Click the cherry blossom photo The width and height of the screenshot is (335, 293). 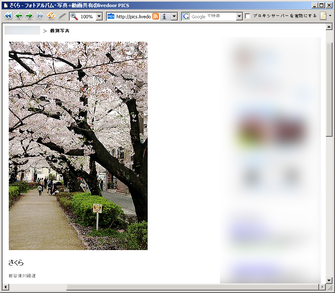tap(78, 146)
